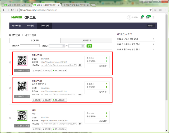Click QR code thumbnail of first 인터폰닷컴

pyautogui.click(x=22, y=60)
